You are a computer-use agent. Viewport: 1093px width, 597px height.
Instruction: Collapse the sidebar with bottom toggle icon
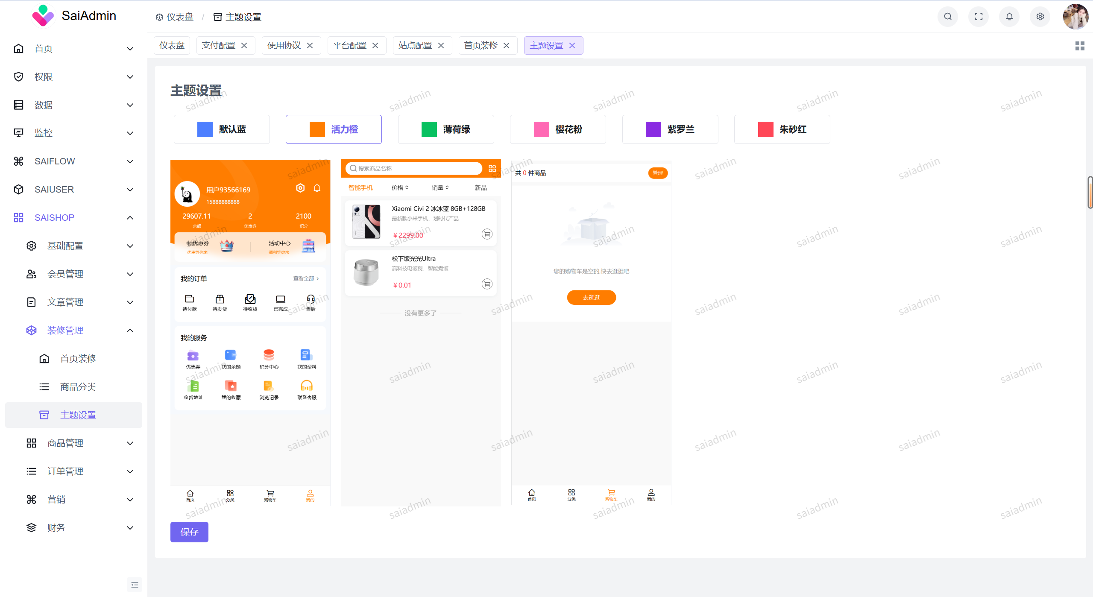point(135,585)
